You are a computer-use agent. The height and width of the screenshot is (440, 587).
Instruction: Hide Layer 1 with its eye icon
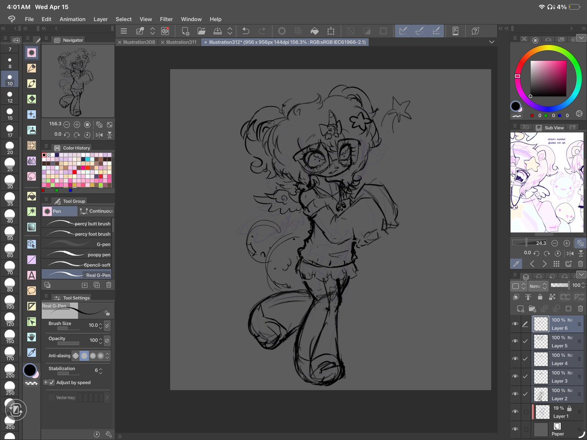515,412
